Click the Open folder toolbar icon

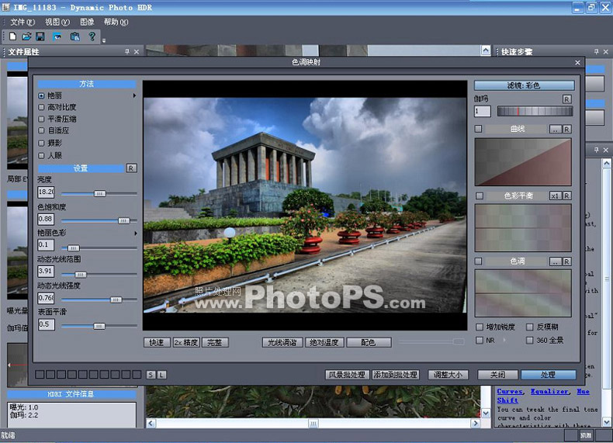click(x=26, y=36)
